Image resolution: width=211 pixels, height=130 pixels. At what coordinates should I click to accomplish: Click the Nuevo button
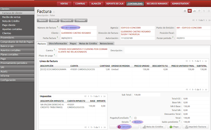[x=43, y=20]
